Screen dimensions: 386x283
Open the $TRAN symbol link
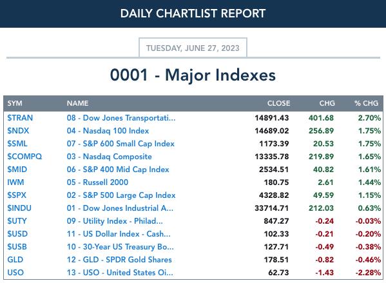coord(20,118)
